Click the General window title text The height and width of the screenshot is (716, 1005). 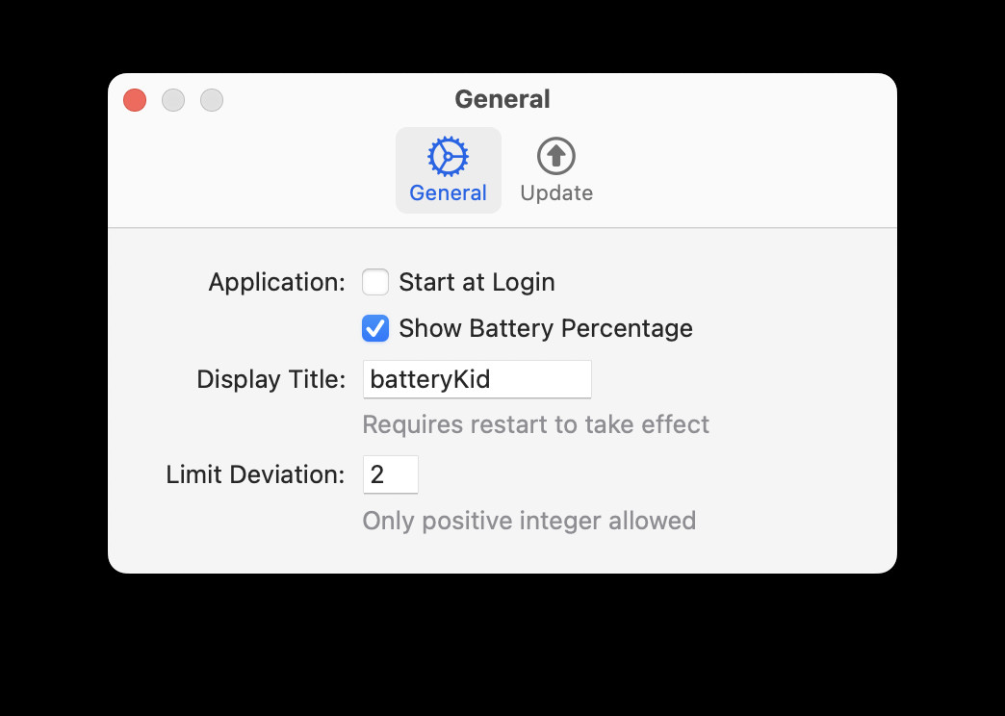click(502, 99)
